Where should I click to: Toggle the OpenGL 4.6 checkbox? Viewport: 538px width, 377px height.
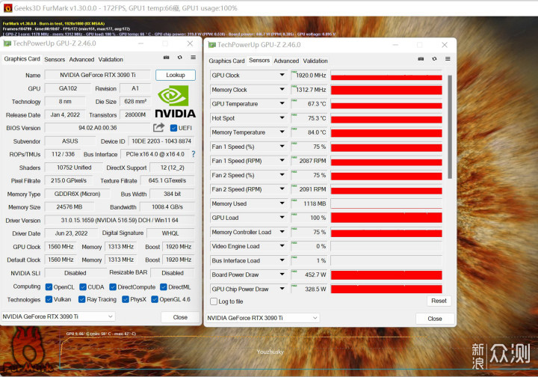pos(155,299)
